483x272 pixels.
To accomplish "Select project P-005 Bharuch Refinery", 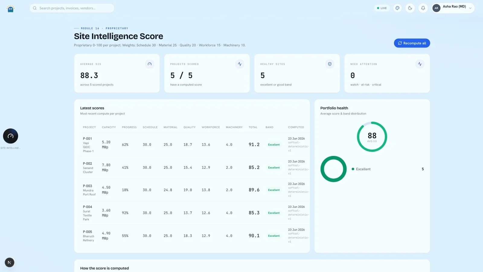I will (x=88, y=236).
